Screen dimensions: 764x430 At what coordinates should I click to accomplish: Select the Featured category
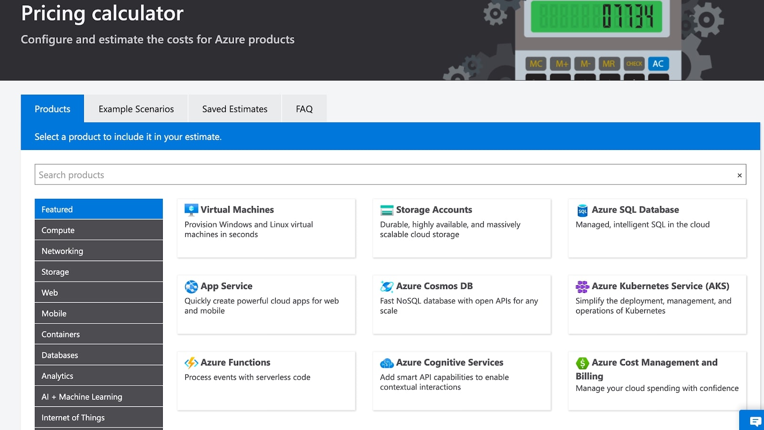(99, 209)
